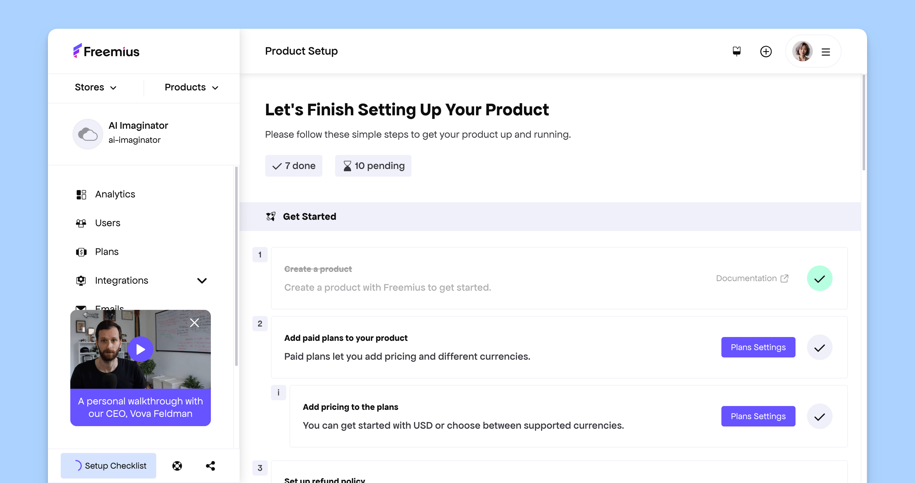Toggle the Create a product green checkmark

(819, 279)
